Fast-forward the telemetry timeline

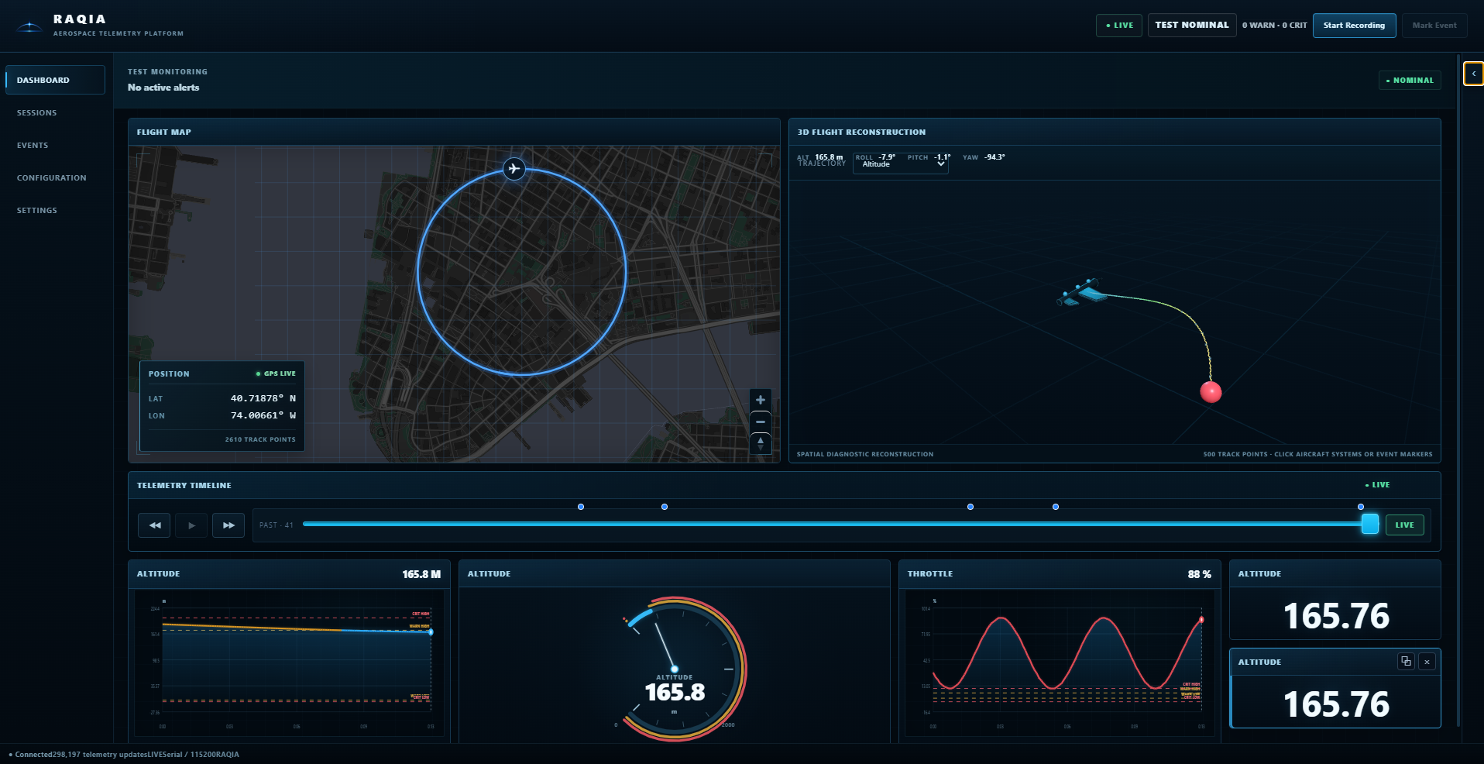[228, 525]
